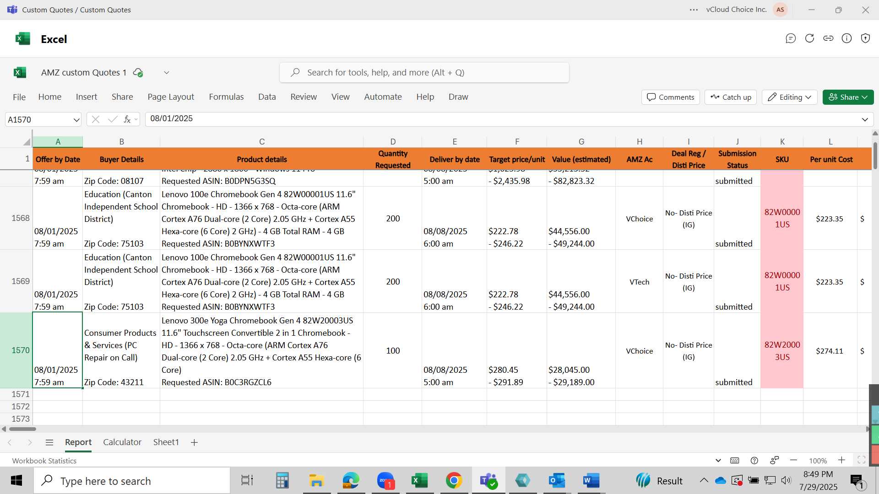Open File Explorer from taskbar

pyautogui.click(x=316, y=481)
